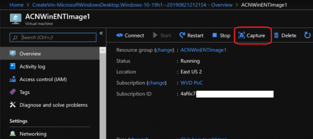This screenshot has width=313, height=139.
Task: Click the Overview sidebar icon
Action: [x=13, y=53]
